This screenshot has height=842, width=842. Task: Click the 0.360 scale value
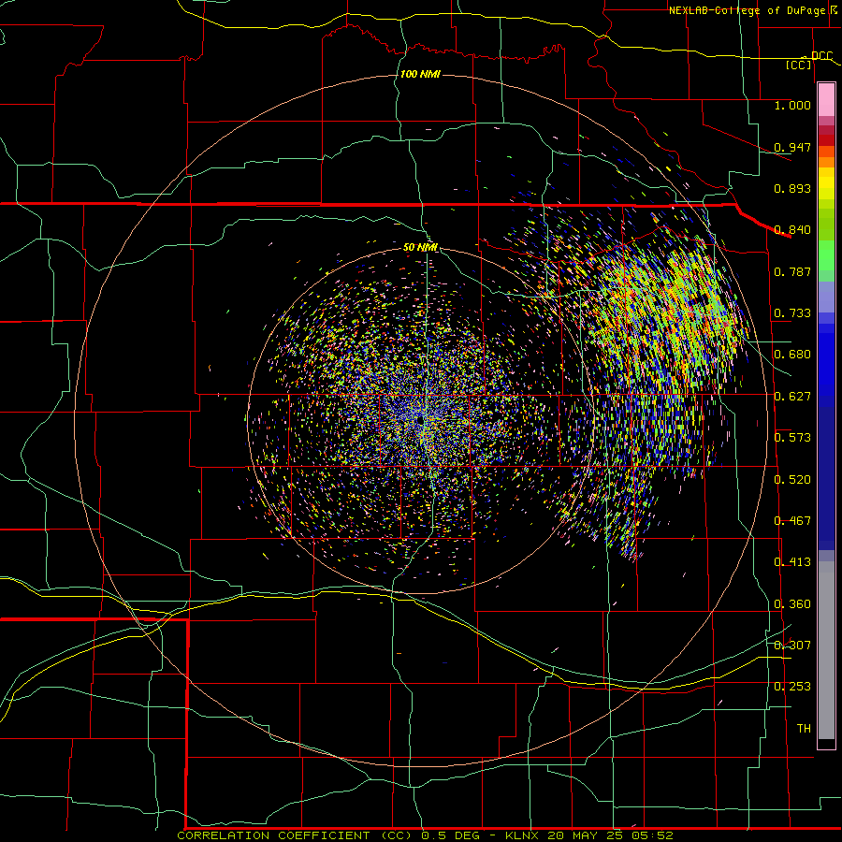click(x=792, y=603)
